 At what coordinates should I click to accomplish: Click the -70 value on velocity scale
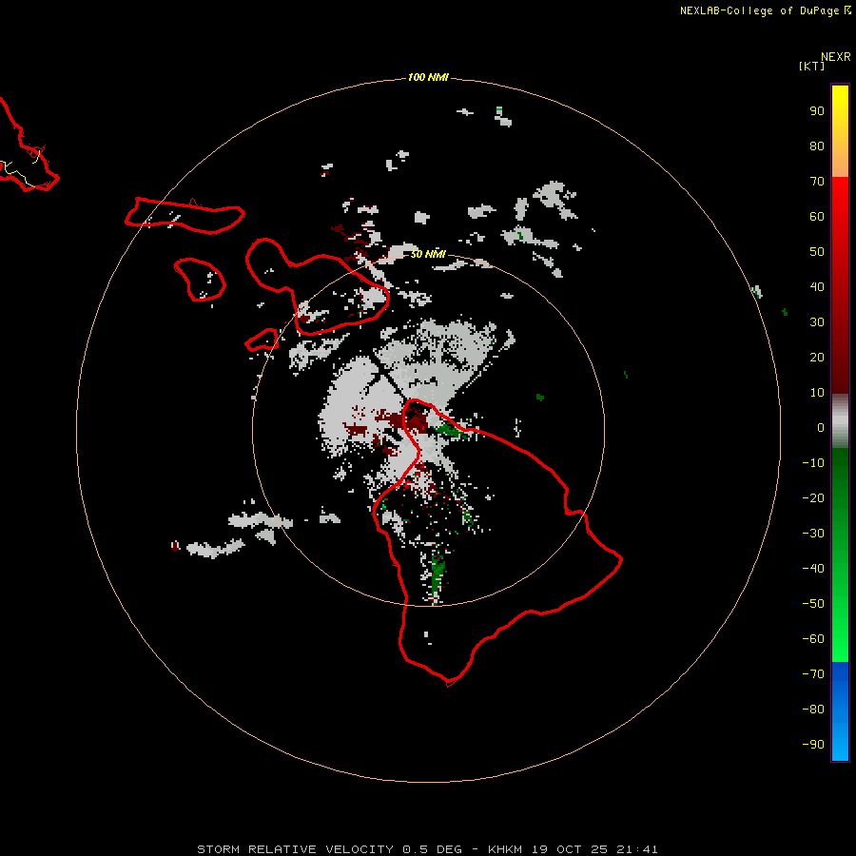pos(813,673)
